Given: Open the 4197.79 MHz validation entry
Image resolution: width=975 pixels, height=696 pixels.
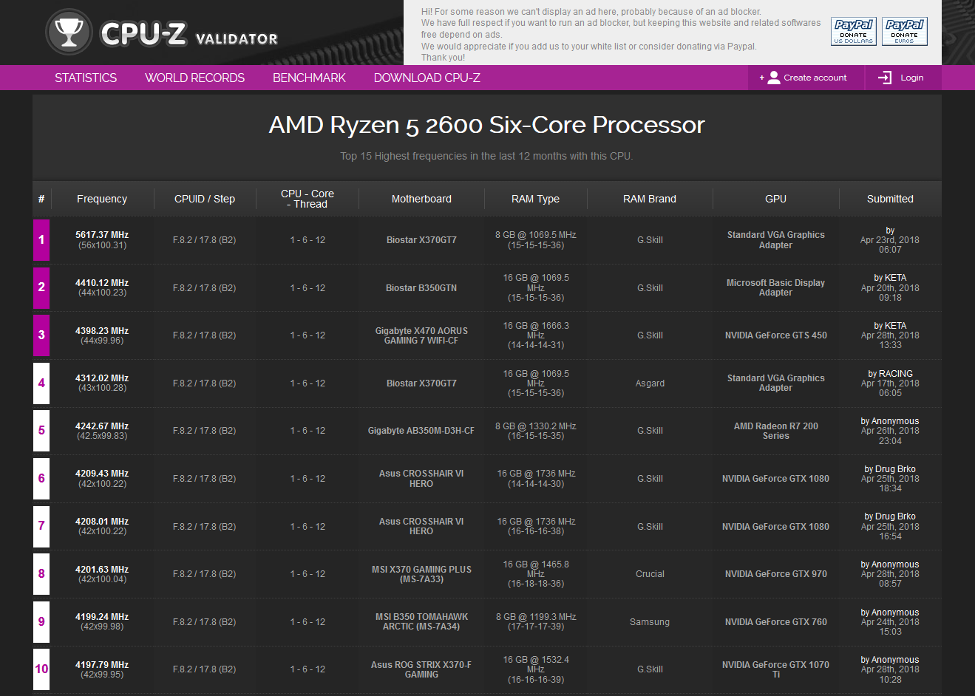Looking at the screenshot, I should click(102, 665).
